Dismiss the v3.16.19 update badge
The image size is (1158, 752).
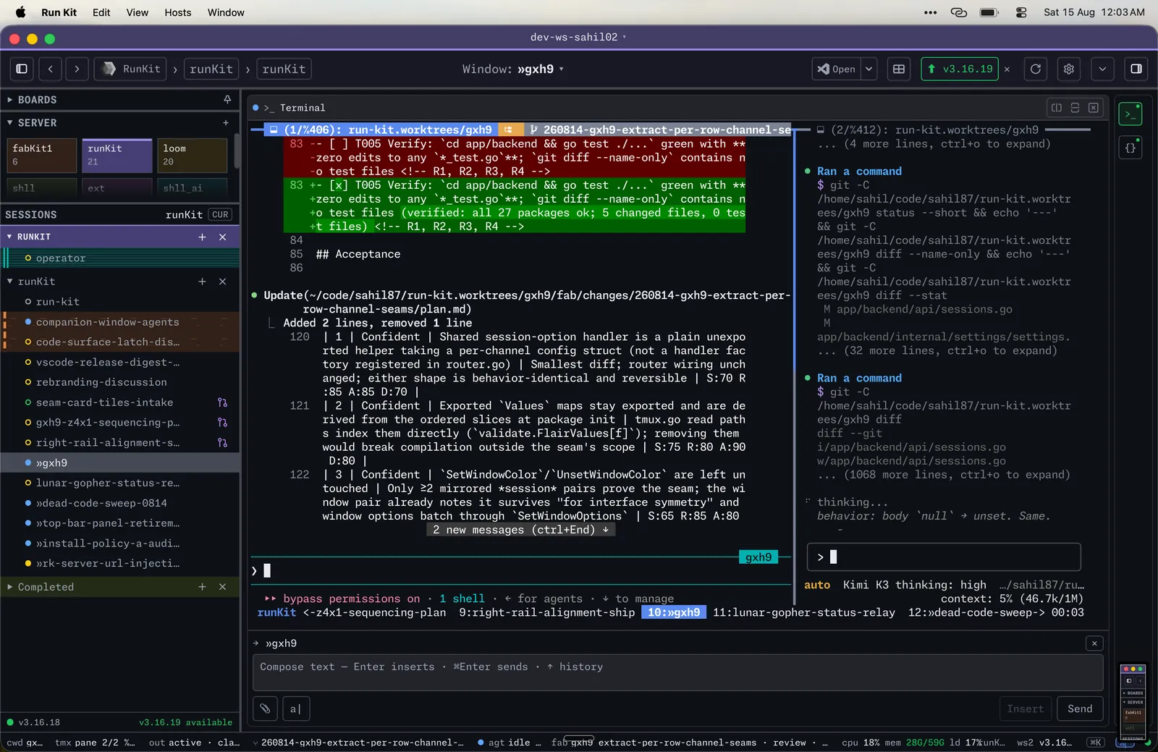(1007, 69)
